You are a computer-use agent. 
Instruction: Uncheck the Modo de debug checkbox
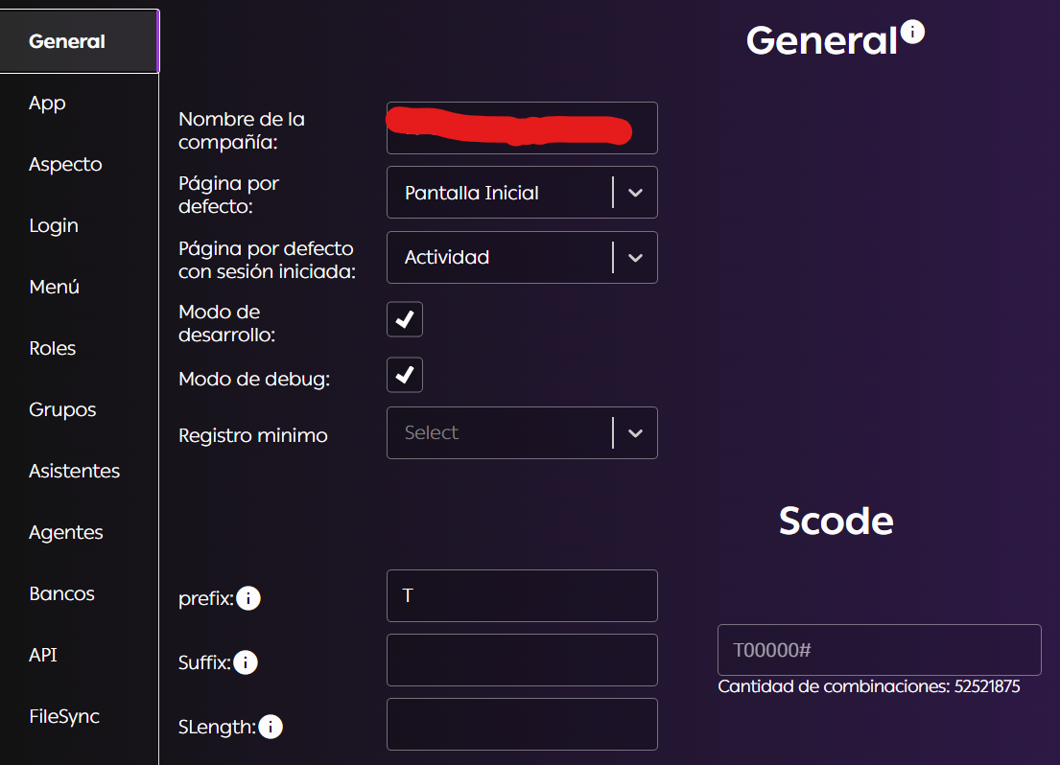click(405, 375)
